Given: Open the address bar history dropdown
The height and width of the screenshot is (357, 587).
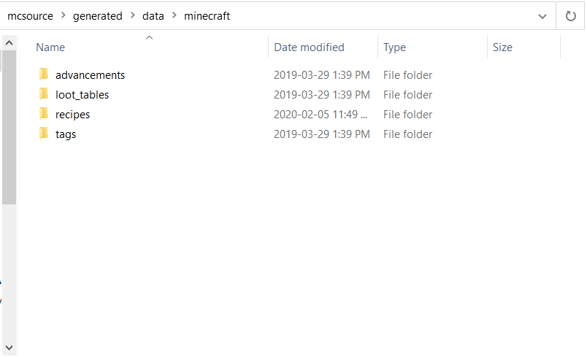Looking at the screenshot, I should 542,15.
